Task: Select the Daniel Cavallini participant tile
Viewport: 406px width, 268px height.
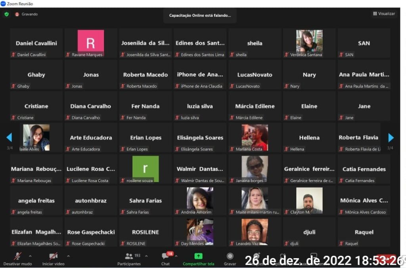Action: tap(36, 43)
